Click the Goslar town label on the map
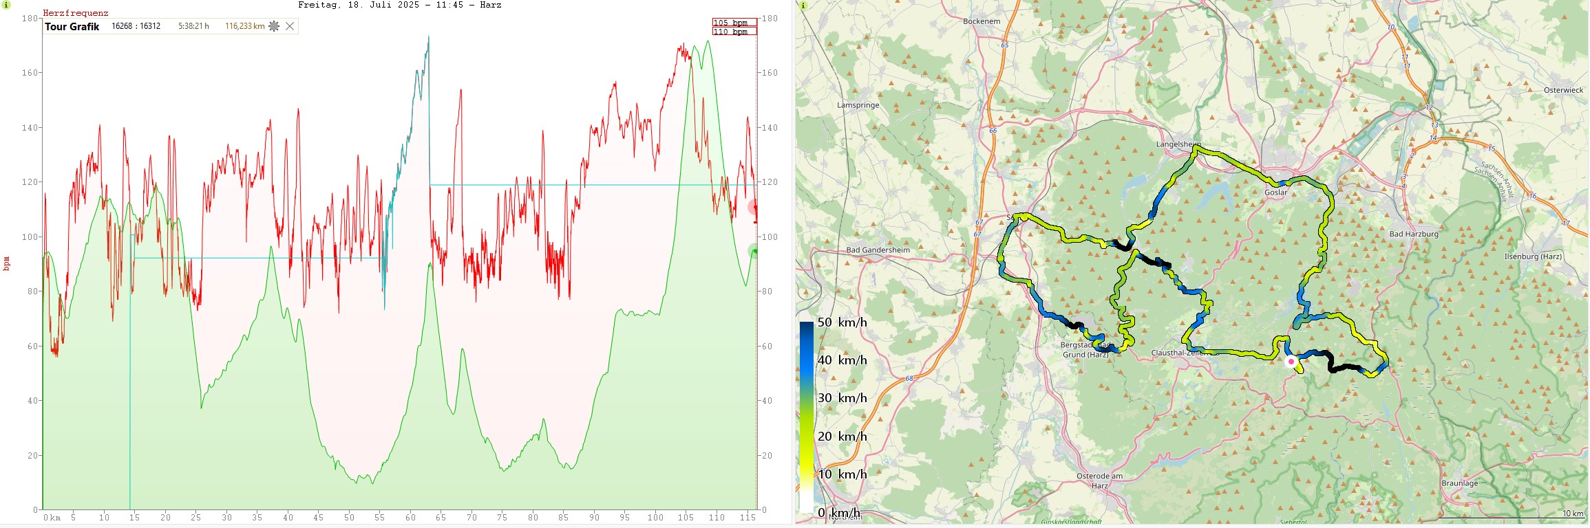1590x528 pixels. 1275,192
